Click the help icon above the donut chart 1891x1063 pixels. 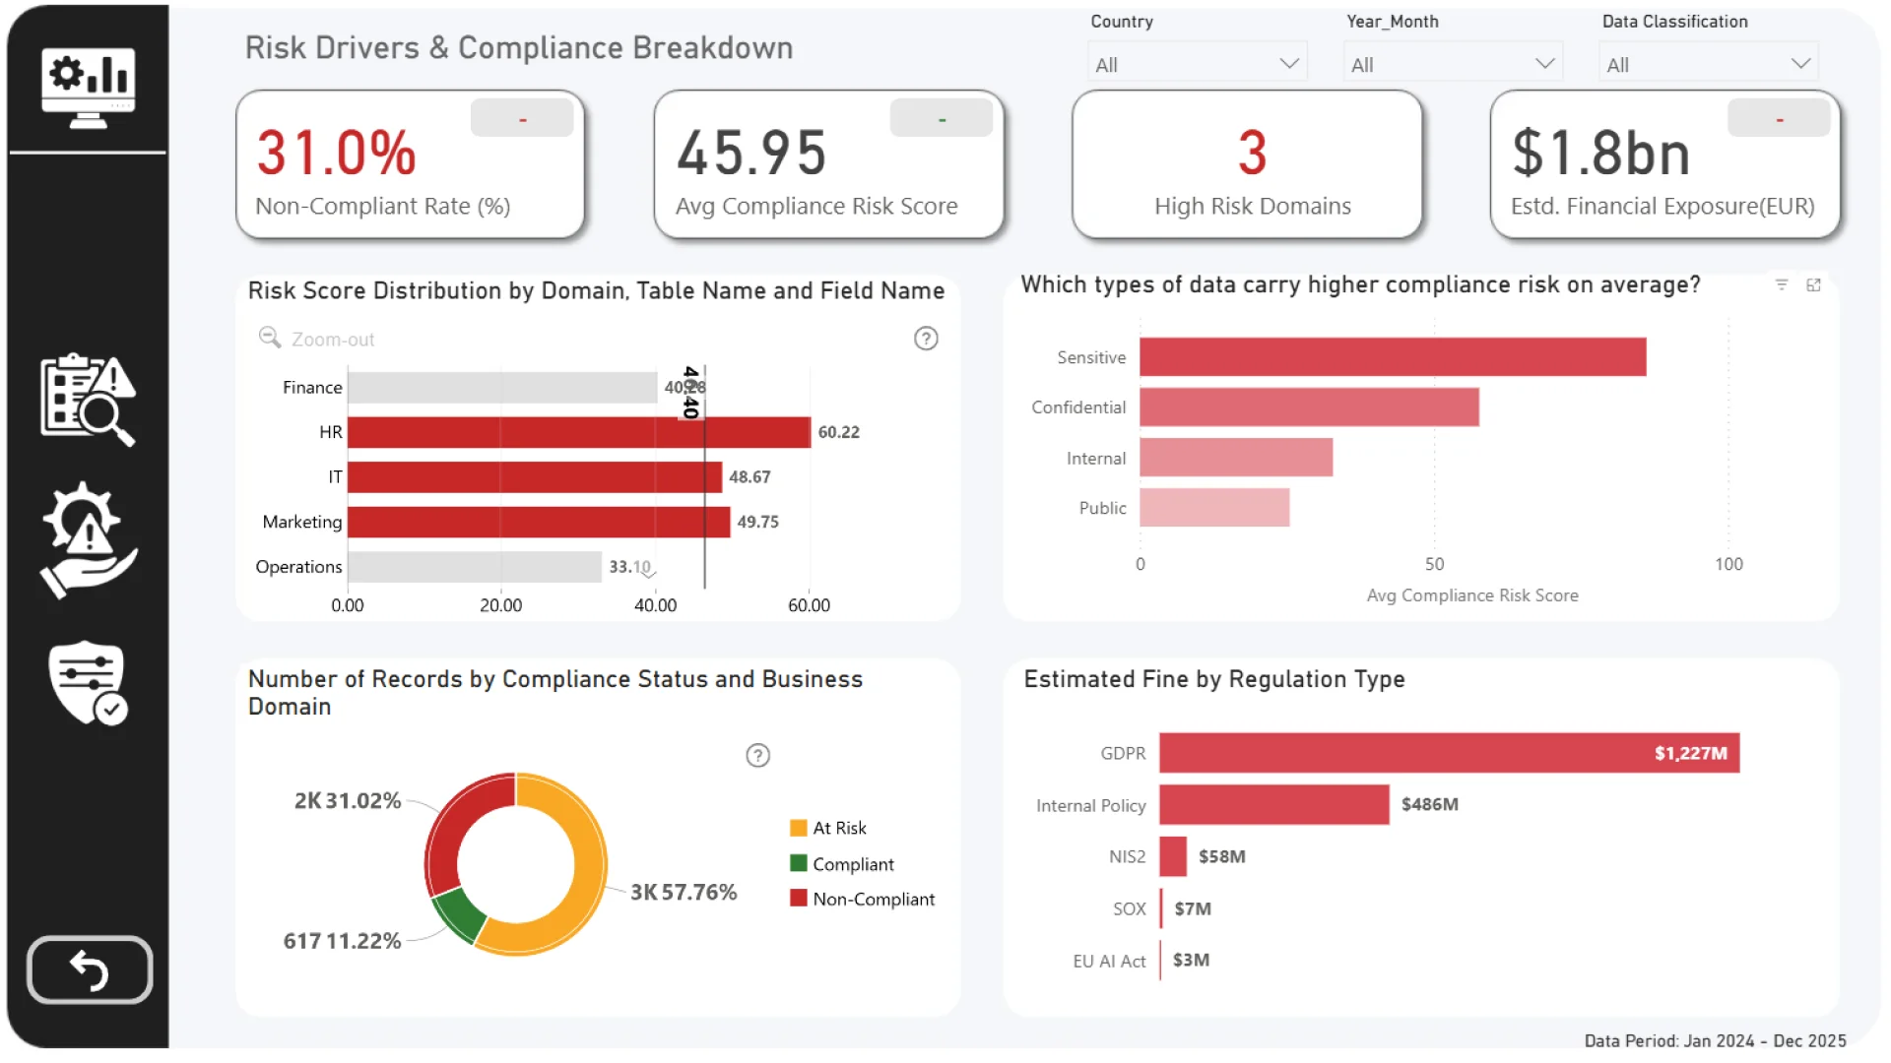coord(757,756)
